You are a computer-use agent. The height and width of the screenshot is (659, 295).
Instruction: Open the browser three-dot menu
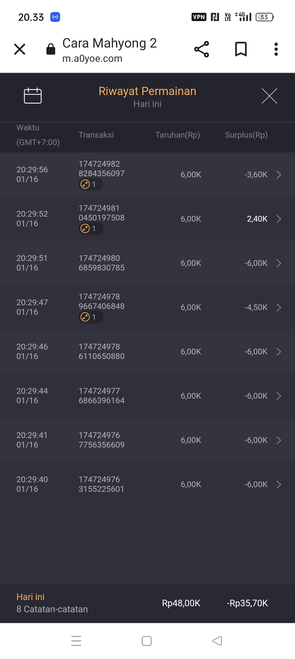tap(276, 49)
